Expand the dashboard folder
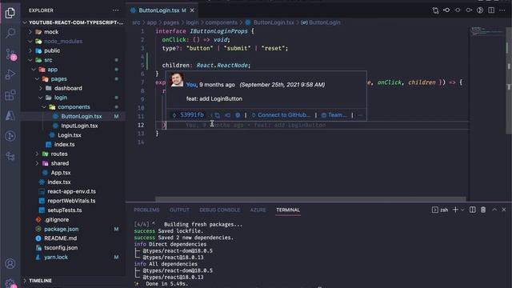Viewport: 512px width, 288px height. click(41, 88)
